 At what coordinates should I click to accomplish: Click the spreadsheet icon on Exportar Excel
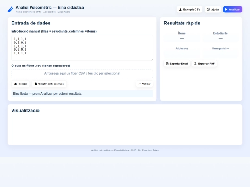click(167, 64)
